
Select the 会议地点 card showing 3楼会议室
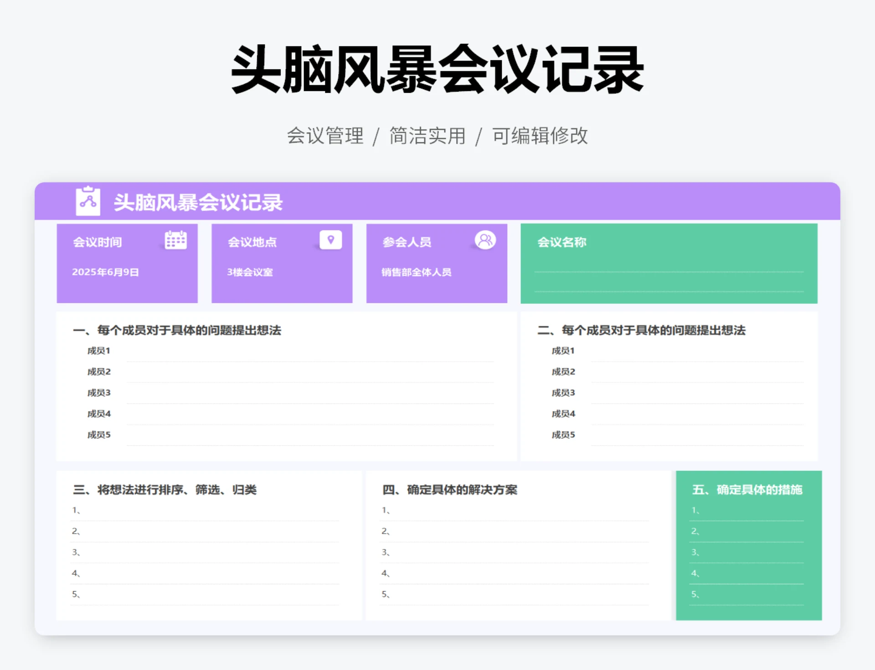click(x=282, y=263)
